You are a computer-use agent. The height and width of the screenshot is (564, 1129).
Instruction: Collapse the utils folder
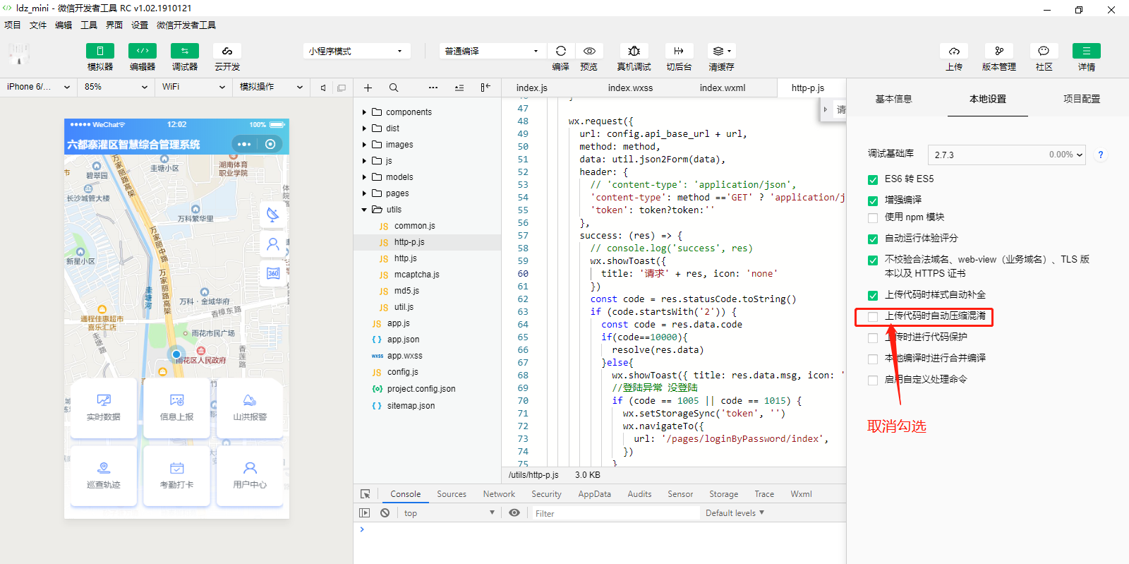coord(365,210)
